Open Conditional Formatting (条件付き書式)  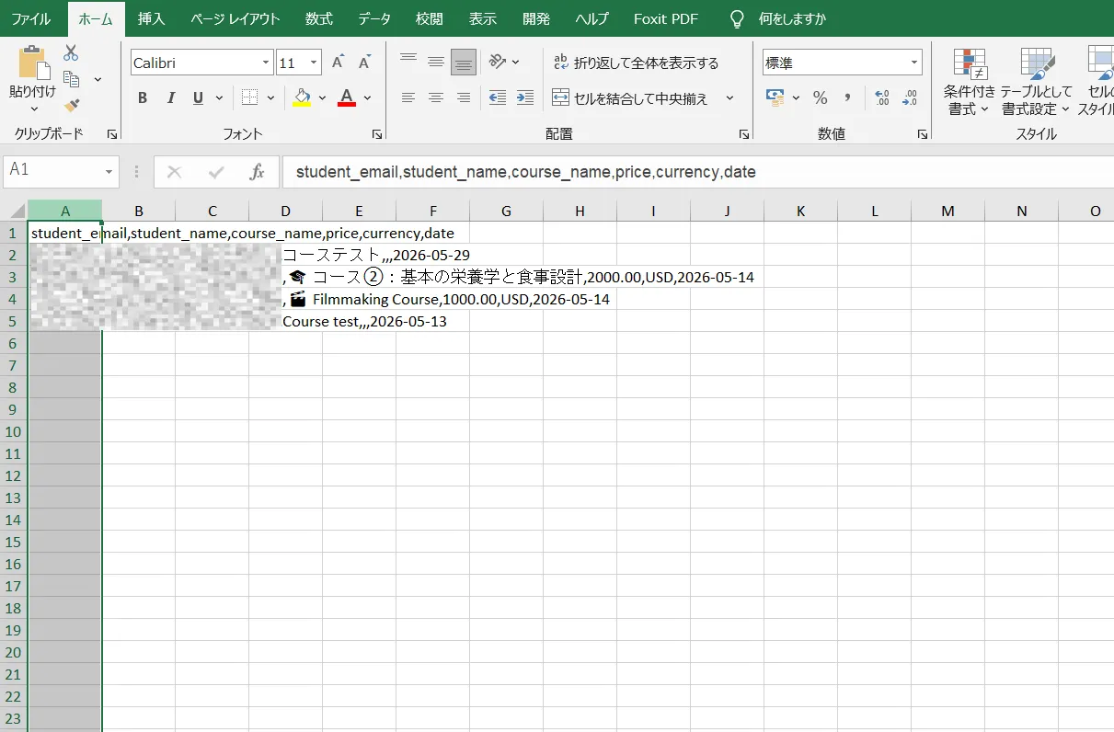tap(970, 82)
